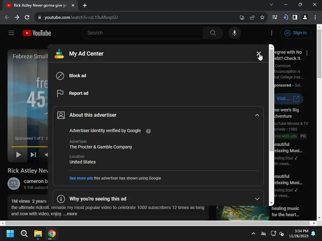Expand Why you're seeing this ad

point(257,199)
